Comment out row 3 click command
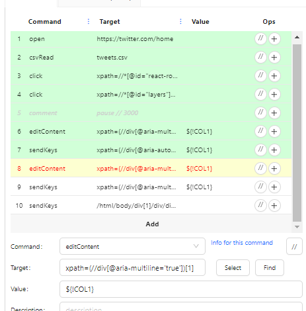This screenshot has width=306, height=311. [x=260, y=76]
